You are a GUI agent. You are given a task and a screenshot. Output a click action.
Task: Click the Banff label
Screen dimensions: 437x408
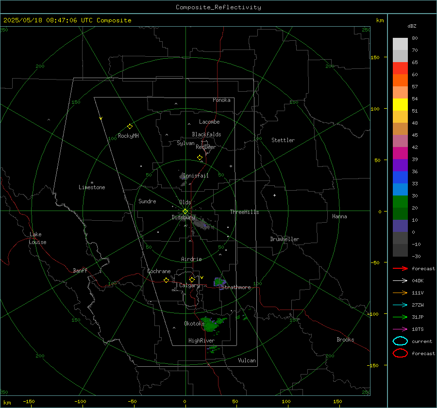click(x=80, y=270)
